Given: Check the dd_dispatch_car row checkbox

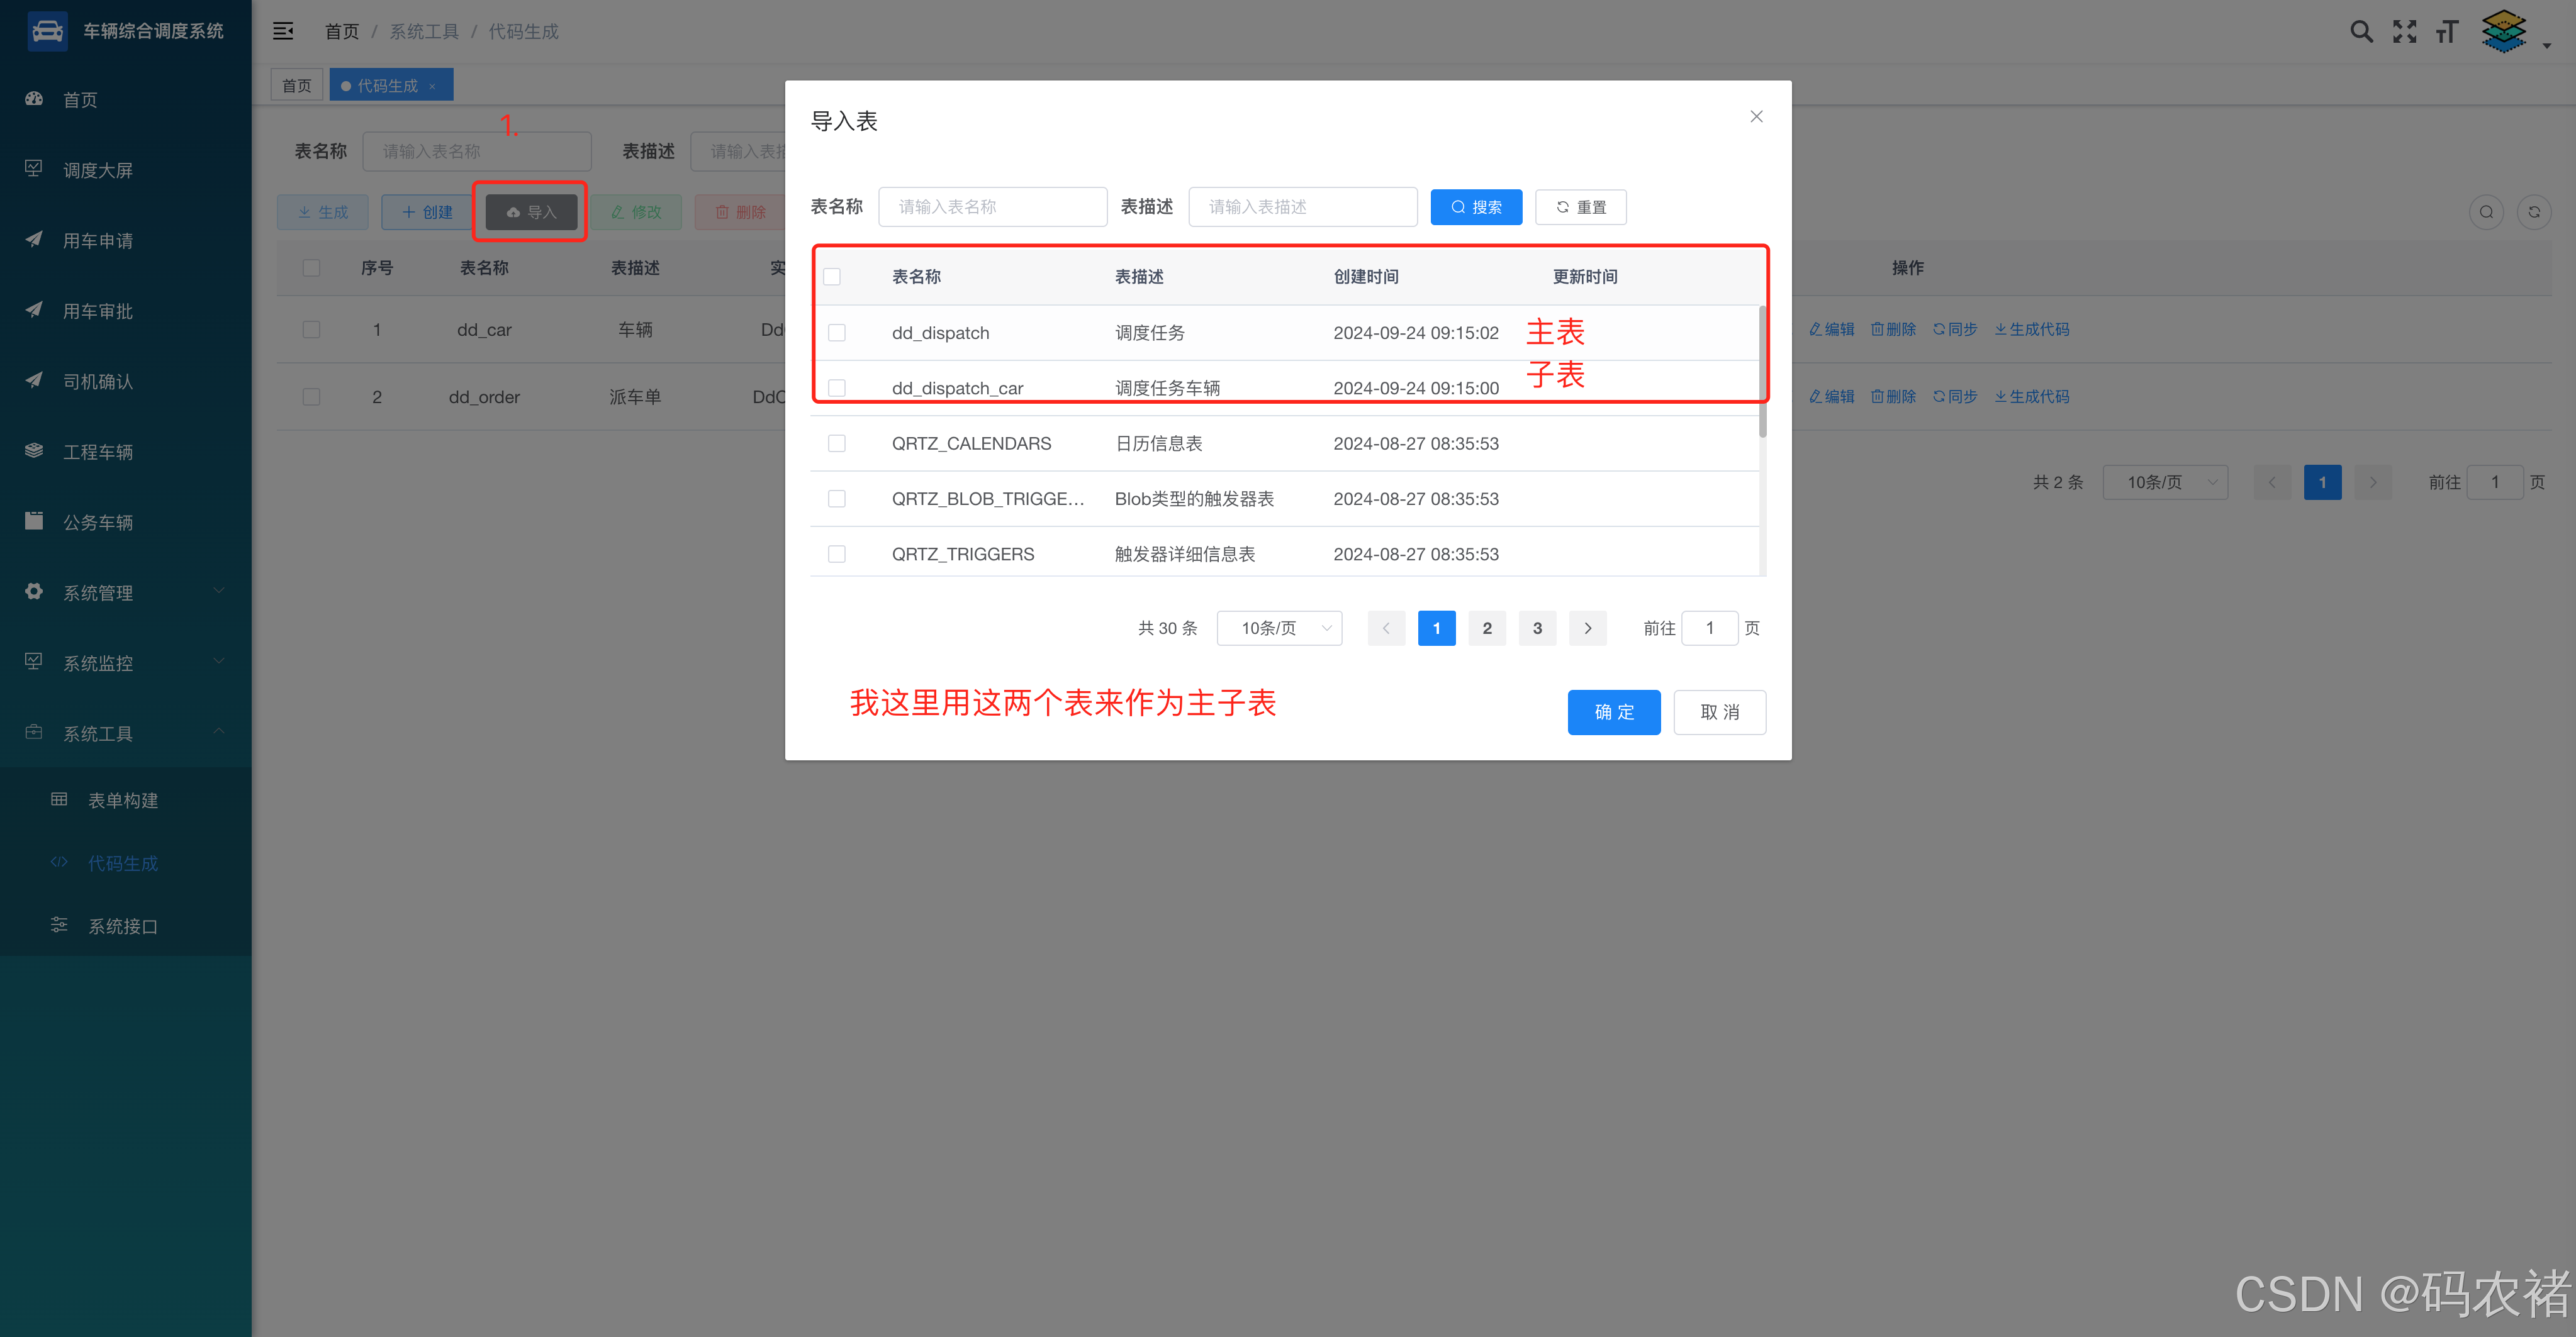Looking at the screenshot, I should pyautogui.click(x=837, y=388).
